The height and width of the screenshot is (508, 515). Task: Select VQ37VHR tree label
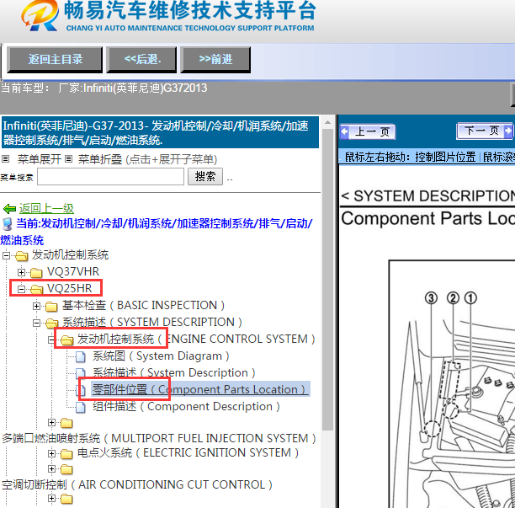pyautogui.click(x=73, y=271)
